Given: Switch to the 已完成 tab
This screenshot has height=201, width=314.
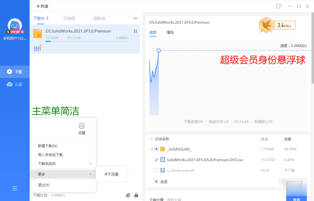Looking at the screenshot, I should pos(69,18).
